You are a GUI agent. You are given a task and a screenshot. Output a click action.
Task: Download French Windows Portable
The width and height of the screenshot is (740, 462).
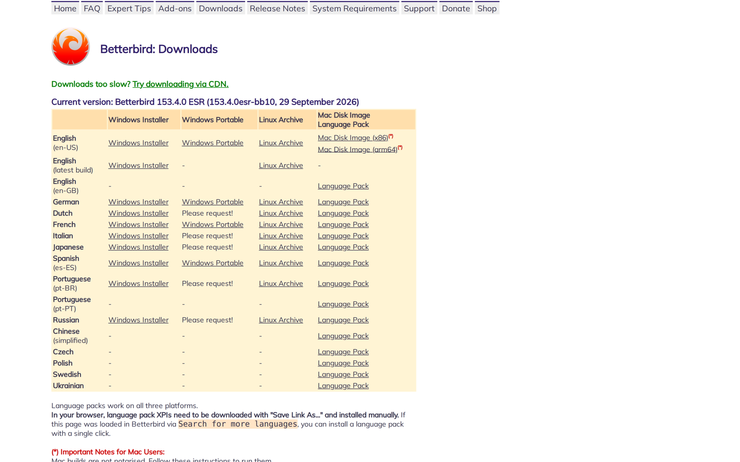coord(212,225)
